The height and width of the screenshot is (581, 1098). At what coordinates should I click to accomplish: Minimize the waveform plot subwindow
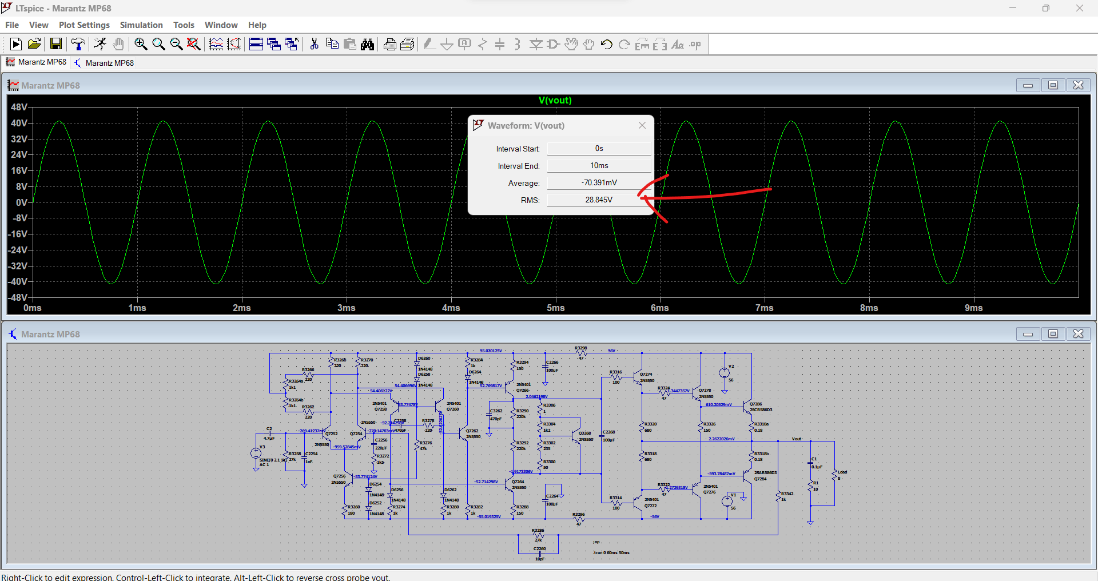(1028, 85)
